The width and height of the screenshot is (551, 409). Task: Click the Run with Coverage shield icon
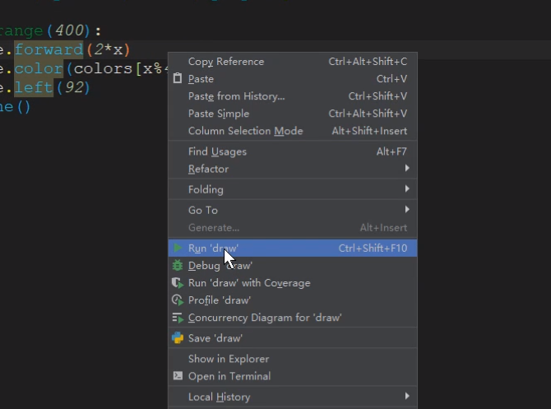[177, 282]
